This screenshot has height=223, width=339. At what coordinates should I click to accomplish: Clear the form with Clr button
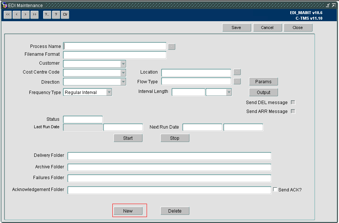tap(65, 14)
